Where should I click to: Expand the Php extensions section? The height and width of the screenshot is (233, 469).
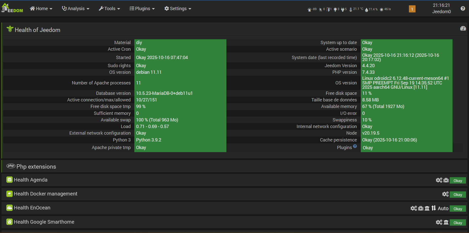(36, 167)
